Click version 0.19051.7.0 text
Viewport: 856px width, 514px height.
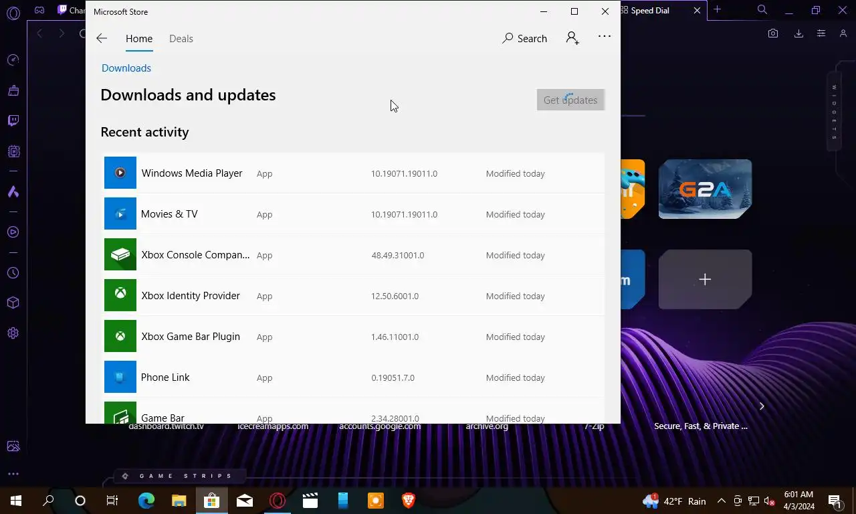pos(393,377)
